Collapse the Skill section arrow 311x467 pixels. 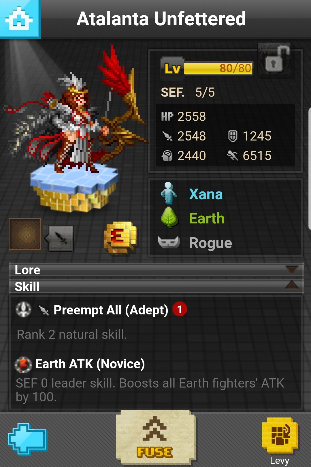coord(292,285)
